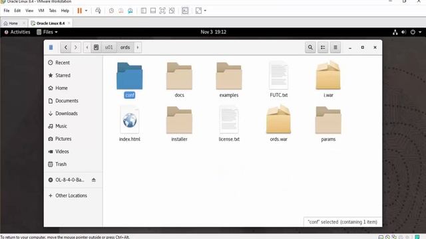The height and width of the screenshot is (239, 426).
Task: Open Starred in the sidebar
Action: pyautogui.click(x=73, y=75)
